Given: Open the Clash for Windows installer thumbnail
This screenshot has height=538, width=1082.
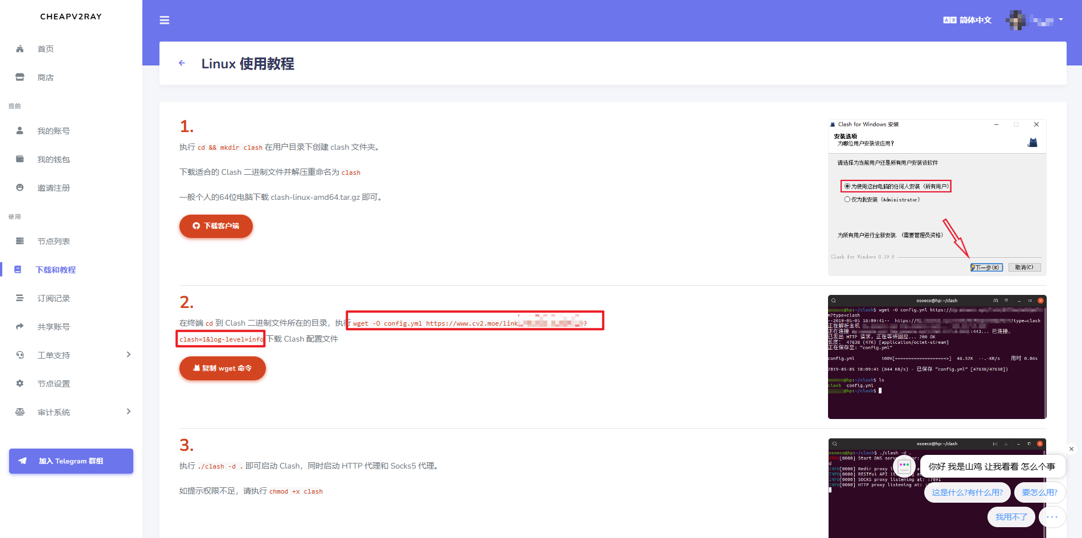Looking at the screenshot, I should coord(937,198).
